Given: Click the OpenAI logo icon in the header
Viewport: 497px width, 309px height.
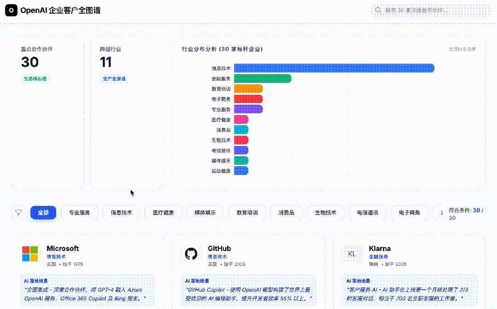Looking at the screenshot, I should coord(11,10).
